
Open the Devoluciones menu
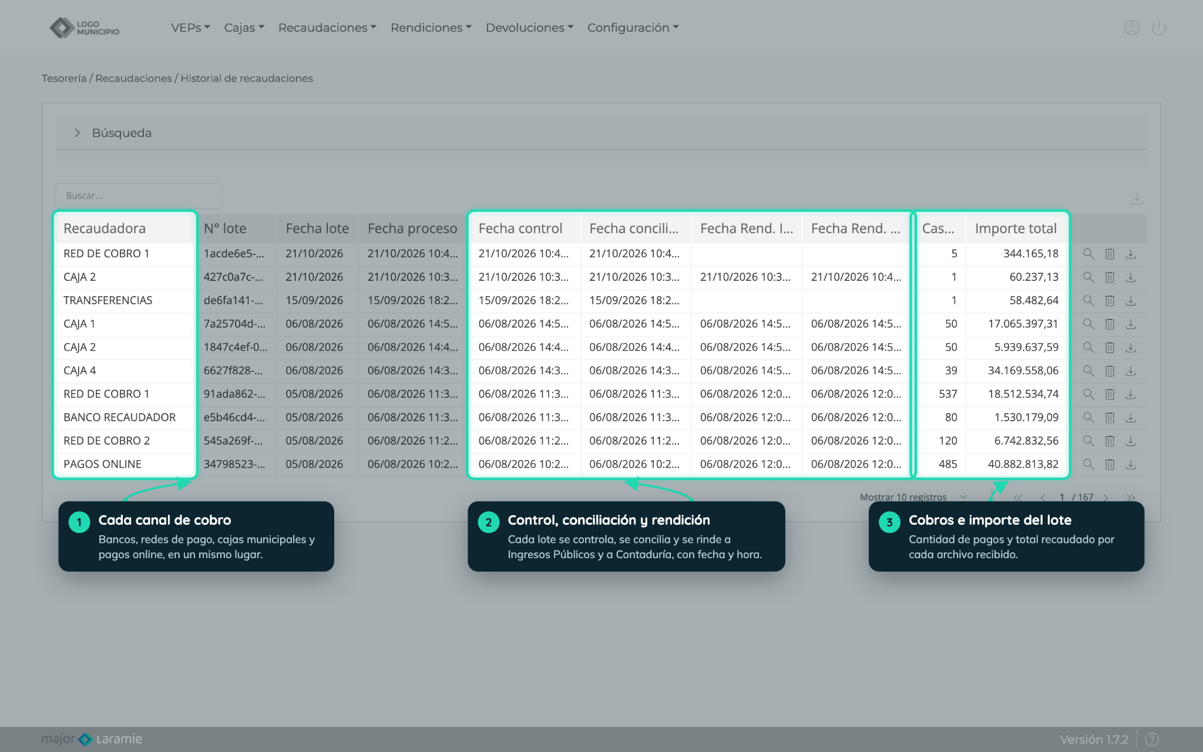(x=529, y=28)
